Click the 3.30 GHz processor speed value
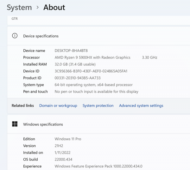190x170 pixels. pyautogui.click(x=149, y=58)
